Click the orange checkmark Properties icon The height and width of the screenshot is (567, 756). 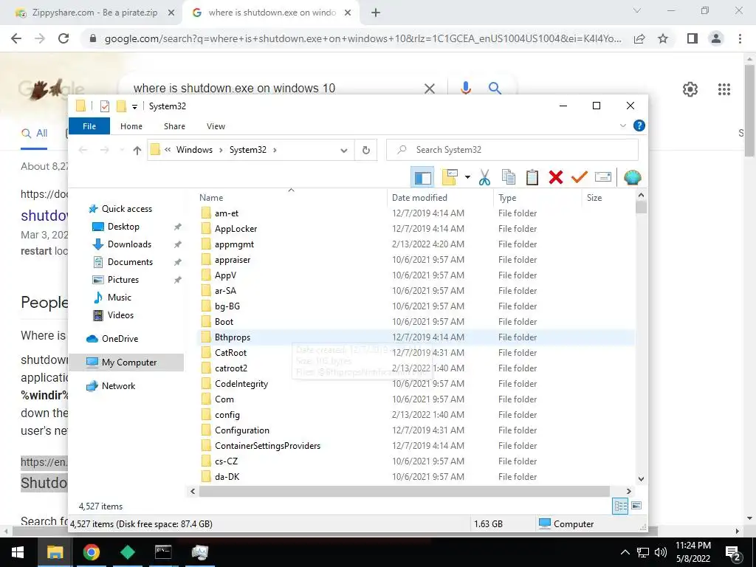click(x=579, y=177)
